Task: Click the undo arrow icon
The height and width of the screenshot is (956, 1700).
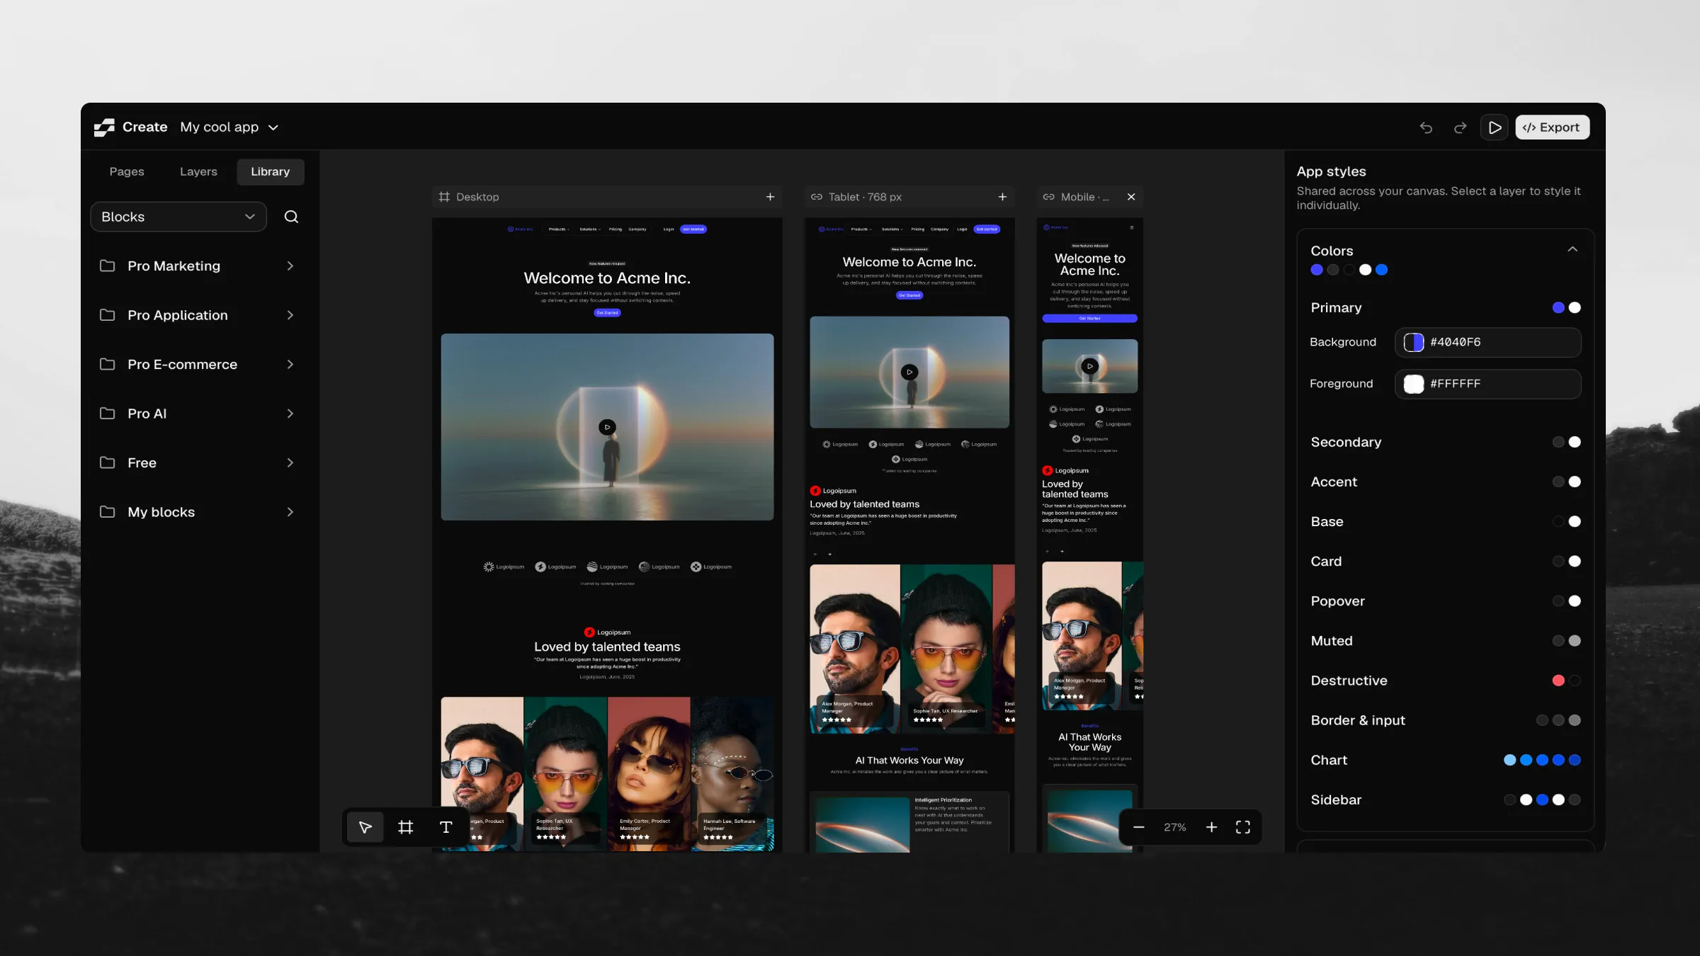Action: (x=1426, y=127)
